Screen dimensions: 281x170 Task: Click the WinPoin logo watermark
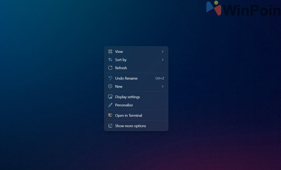(x=243, y=9)
